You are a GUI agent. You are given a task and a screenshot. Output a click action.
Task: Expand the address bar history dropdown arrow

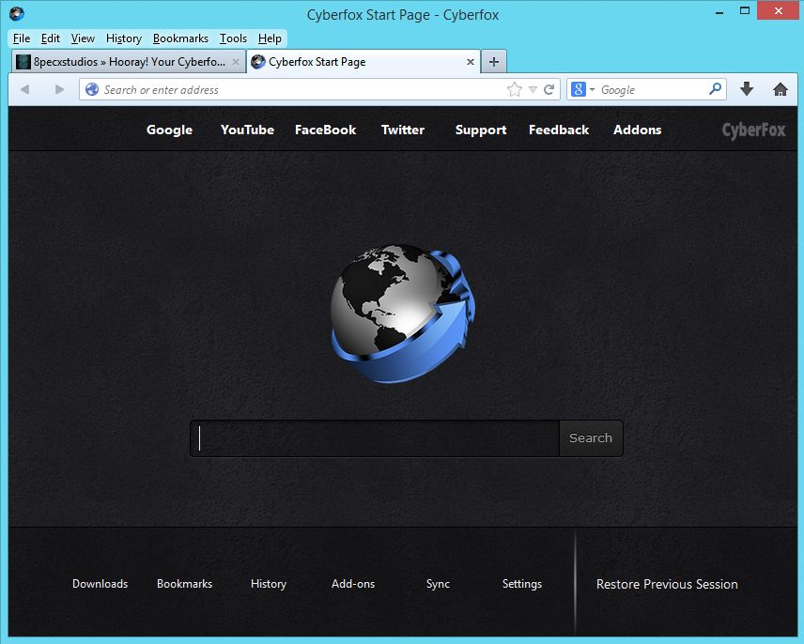[x=533, y=90]
